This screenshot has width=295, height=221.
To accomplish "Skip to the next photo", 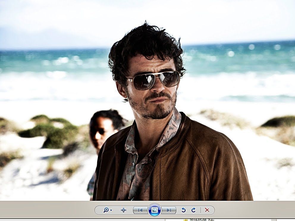I will tap(169, 210).
